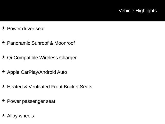
Task: Click Heated & Ventilated Front Bucket Seats text
Action: click(50, 87)
